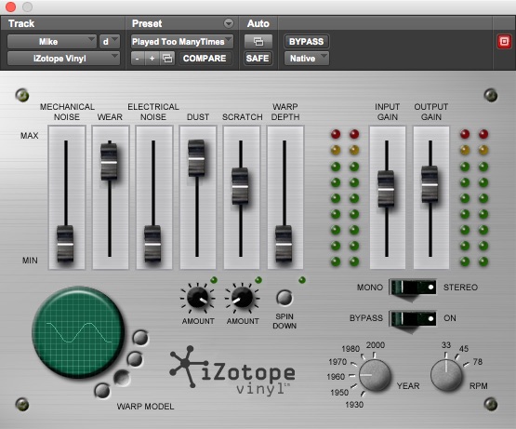Open the preset settings window icon
The height and width of the screenshot is (429, 516).
pos(167,59)
